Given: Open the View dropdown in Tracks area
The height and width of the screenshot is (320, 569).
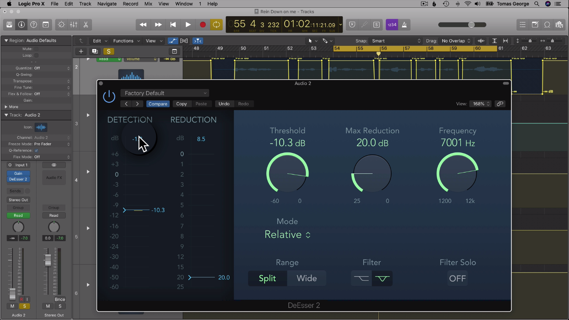Looking at the screenshot, I should [x=154, y=41].
